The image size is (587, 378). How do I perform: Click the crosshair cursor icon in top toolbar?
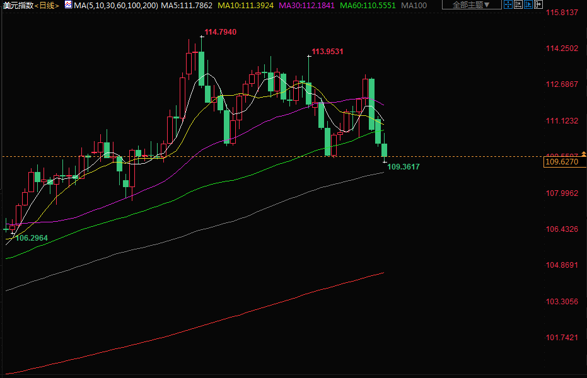[508, 4]
